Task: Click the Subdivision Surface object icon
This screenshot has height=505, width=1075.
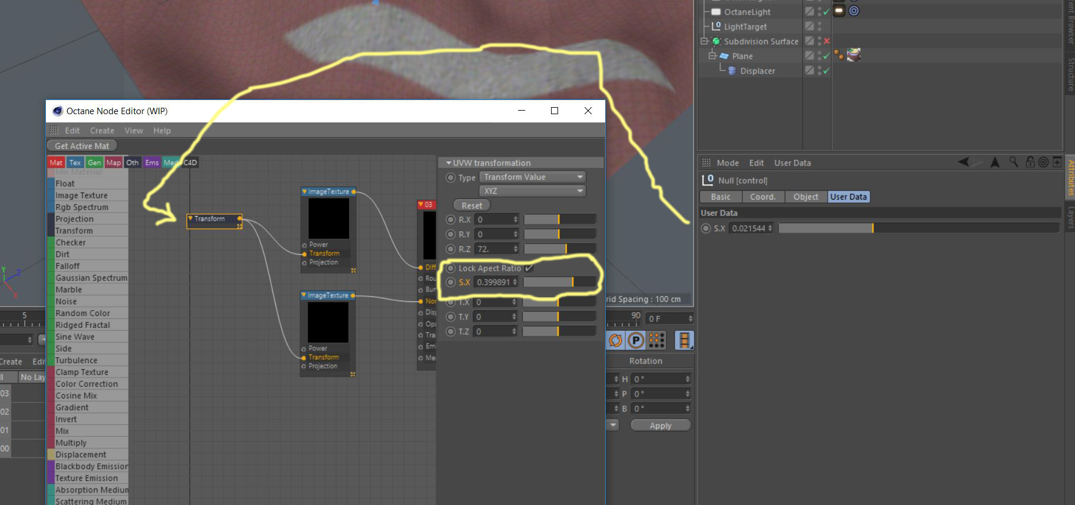Action: [x=716, y=41]
